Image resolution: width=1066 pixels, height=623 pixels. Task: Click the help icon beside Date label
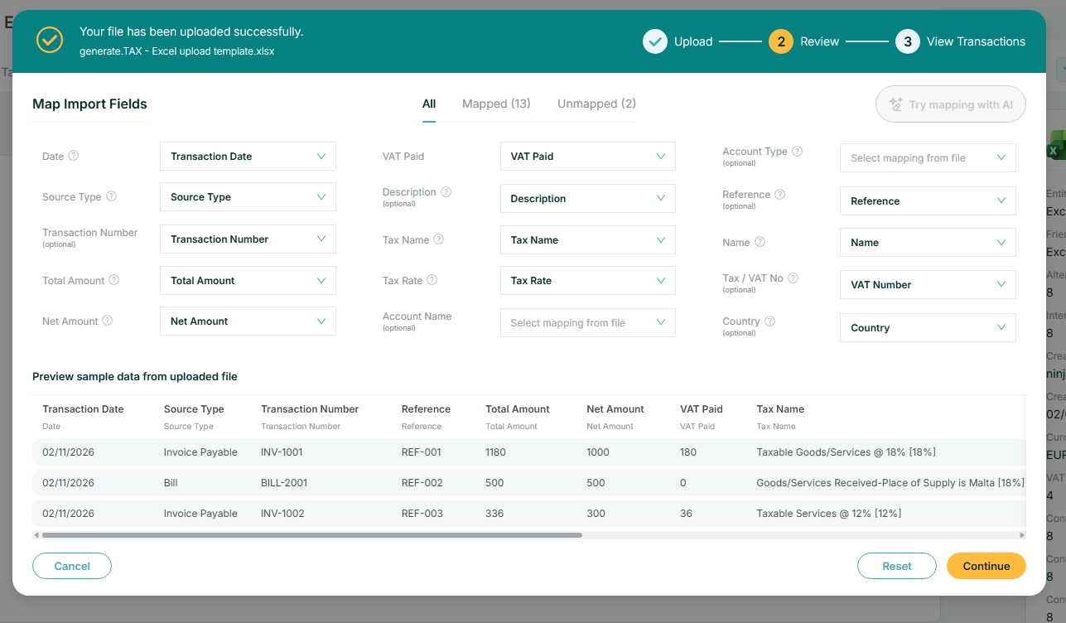pyautogui.click(x=74, y=156)
